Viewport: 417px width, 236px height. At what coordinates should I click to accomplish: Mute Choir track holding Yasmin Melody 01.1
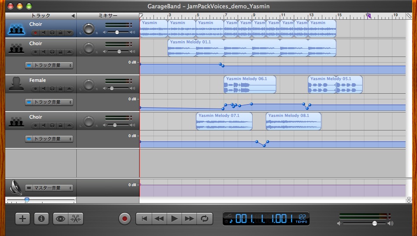click(43, 52)
